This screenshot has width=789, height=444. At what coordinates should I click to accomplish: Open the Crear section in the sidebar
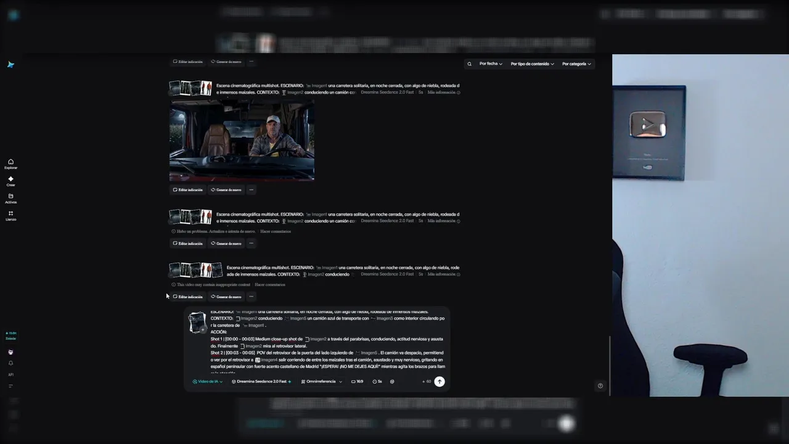tap(10, 181)
